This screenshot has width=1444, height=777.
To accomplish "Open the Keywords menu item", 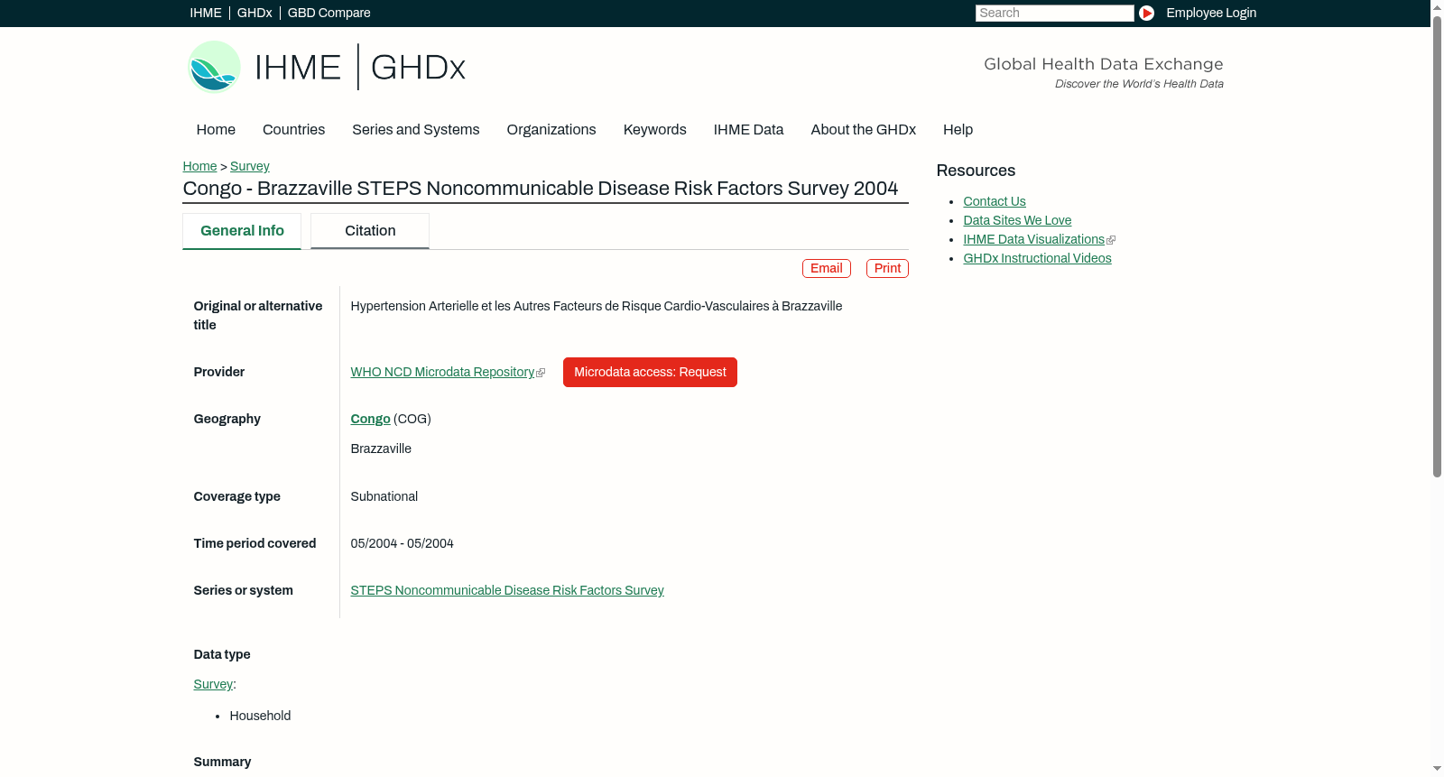I will [655, 130].
